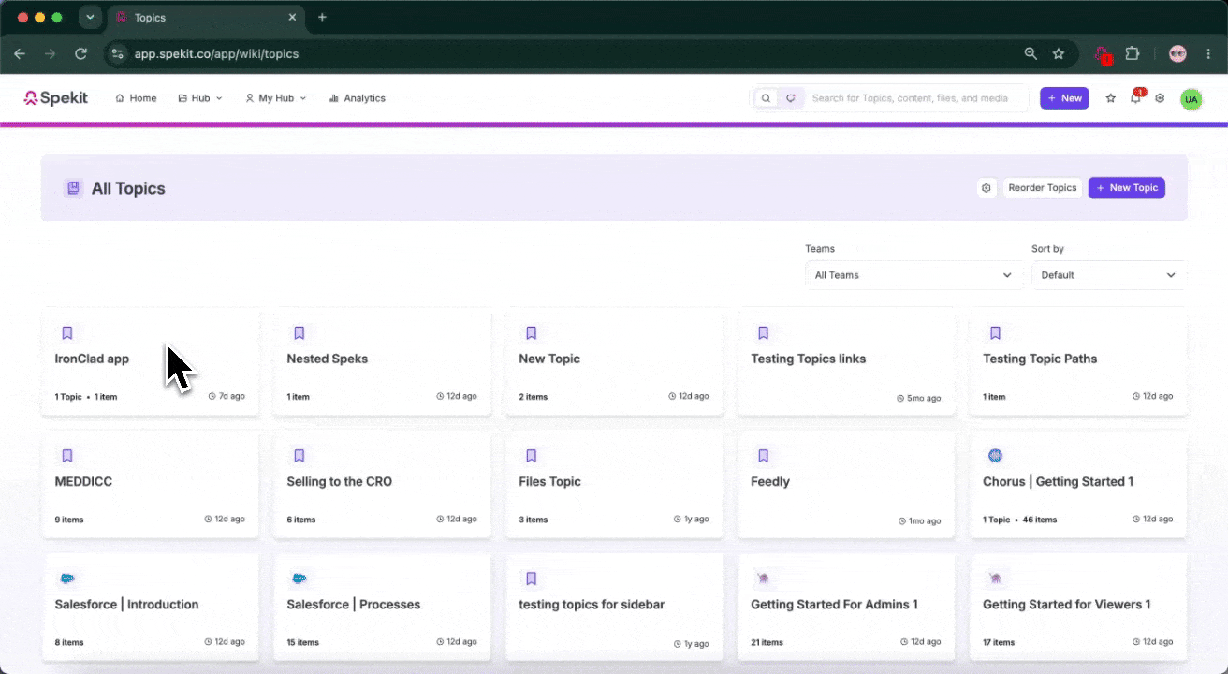Click the Nested Speks bookmark icon

300,333
